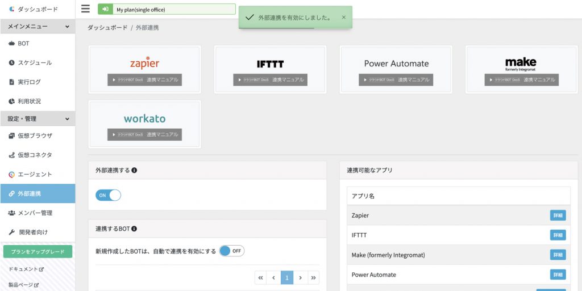Open the スケジュール menu item

38,63
